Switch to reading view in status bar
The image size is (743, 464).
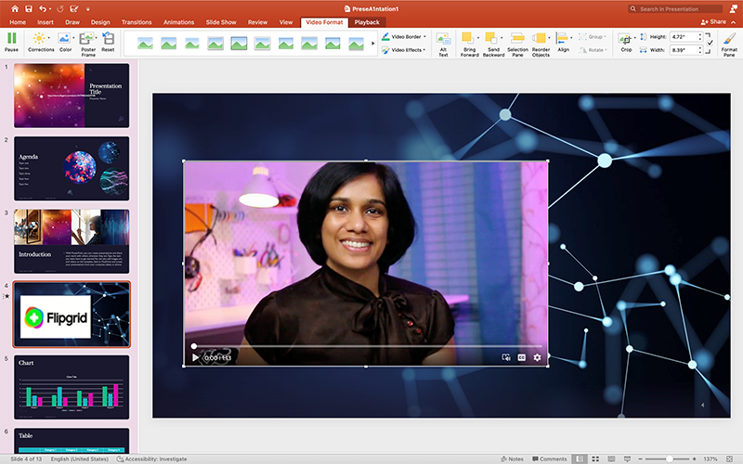(x=611, y=458)
